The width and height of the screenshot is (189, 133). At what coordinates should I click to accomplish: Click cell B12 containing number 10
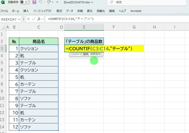tap(14, 112)
